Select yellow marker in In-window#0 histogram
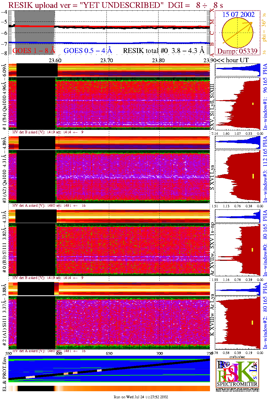 pyautogui.click(x=252, y=250)
